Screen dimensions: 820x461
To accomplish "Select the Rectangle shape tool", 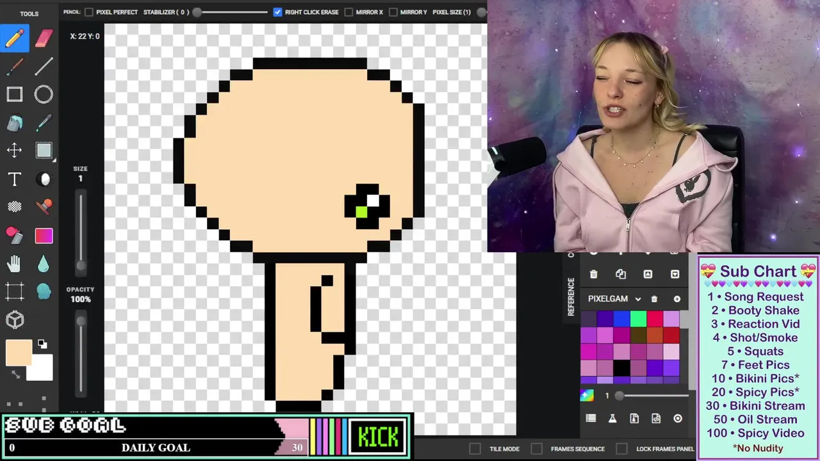I will click(x=14, y=95).
